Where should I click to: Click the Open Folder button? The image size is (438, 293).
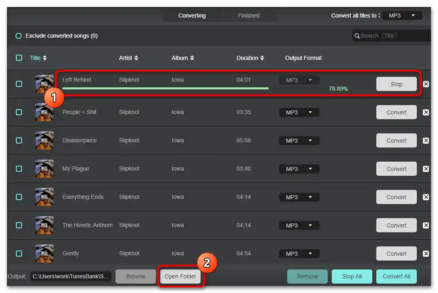pyautogui.click(x=181, y=276)
